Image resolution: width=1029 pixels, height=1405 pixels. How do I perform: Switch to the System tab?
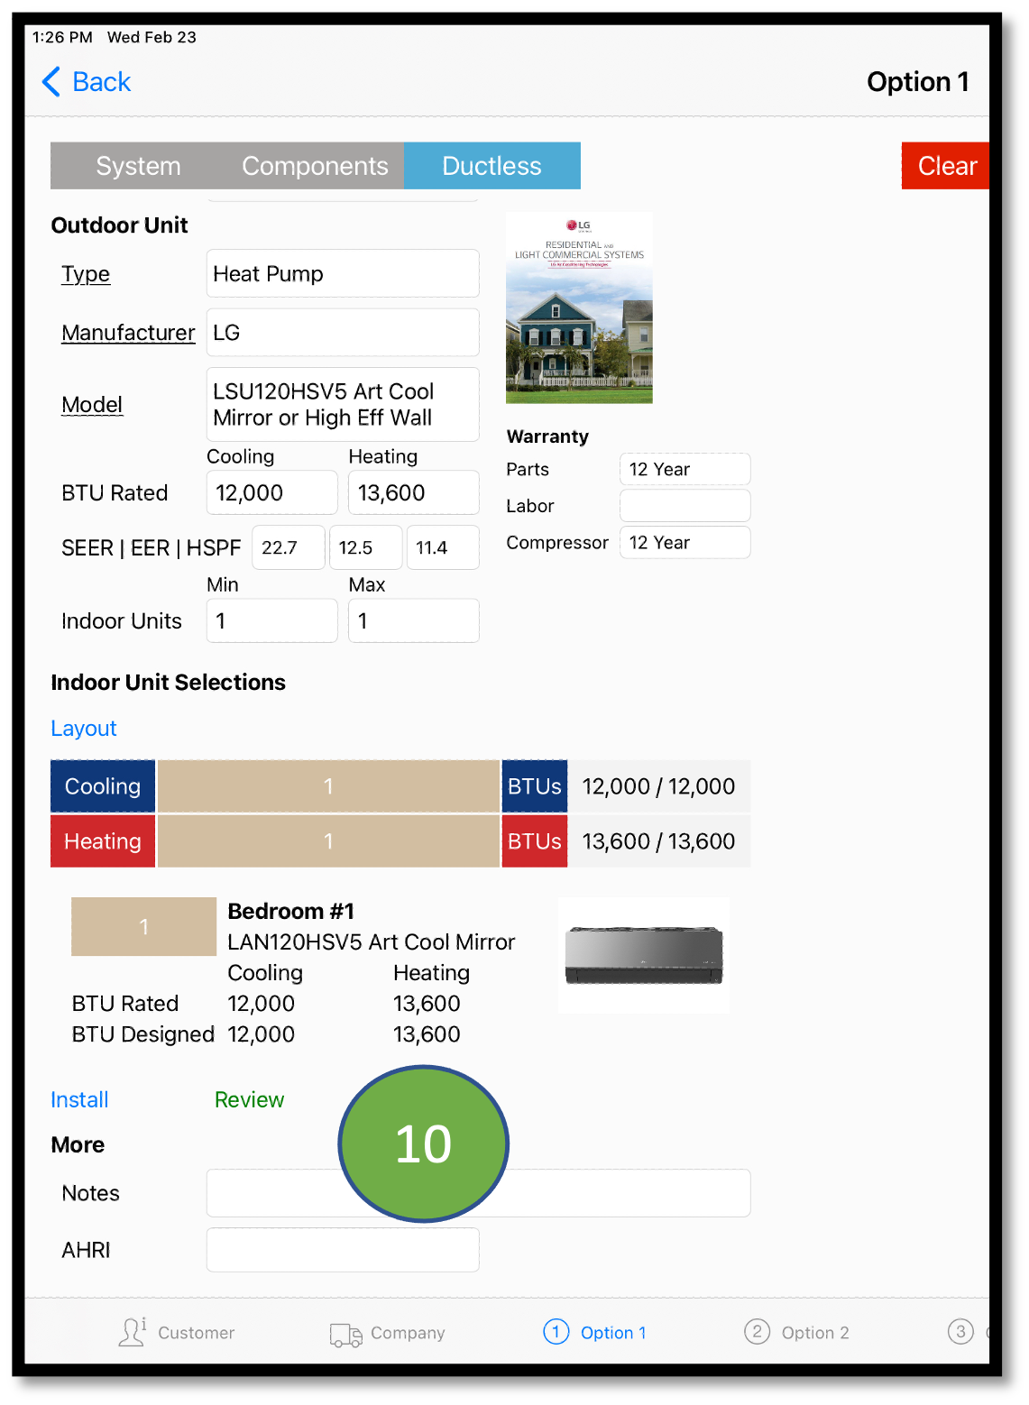pyautogui.click(x=138, y=166)
